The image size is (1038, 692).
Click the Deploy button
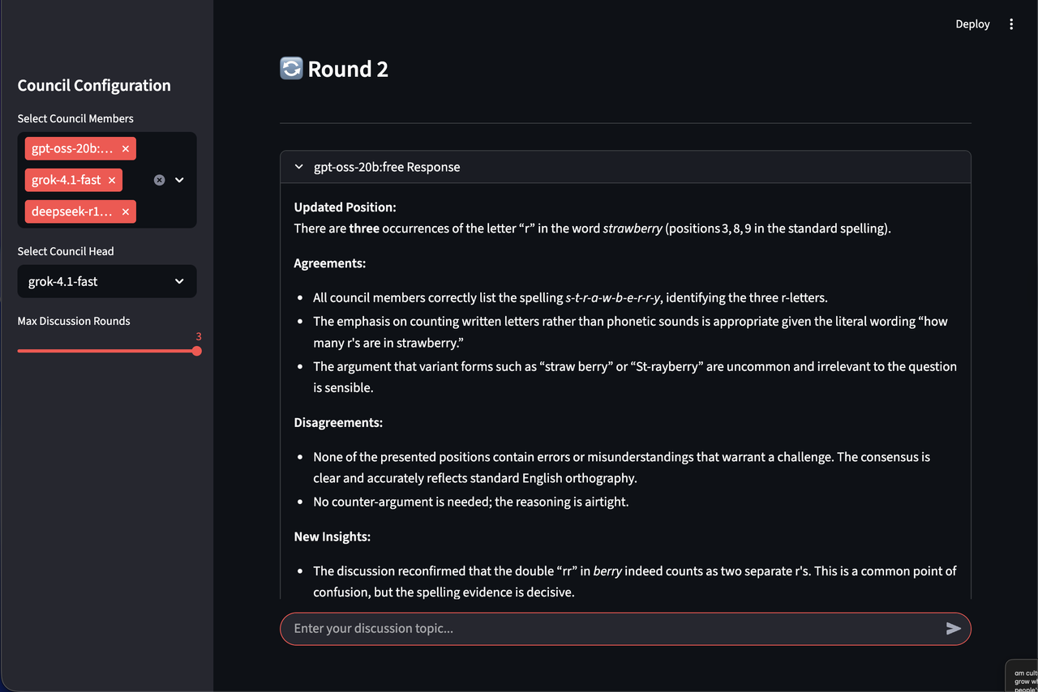tap(972, 24)
